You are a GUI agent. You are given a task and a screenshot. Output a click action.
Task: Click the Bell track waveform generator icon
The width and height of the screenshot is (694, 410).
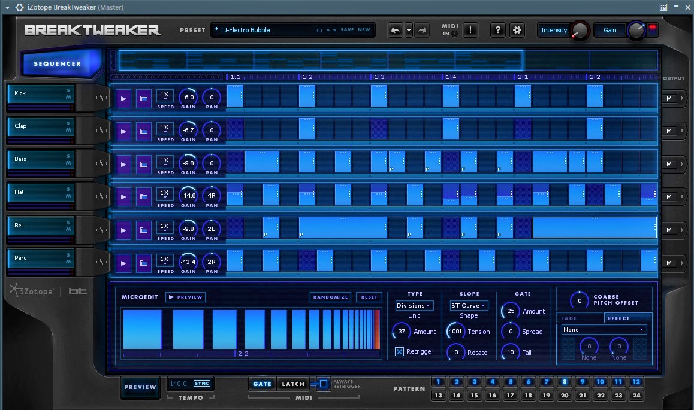101,230
